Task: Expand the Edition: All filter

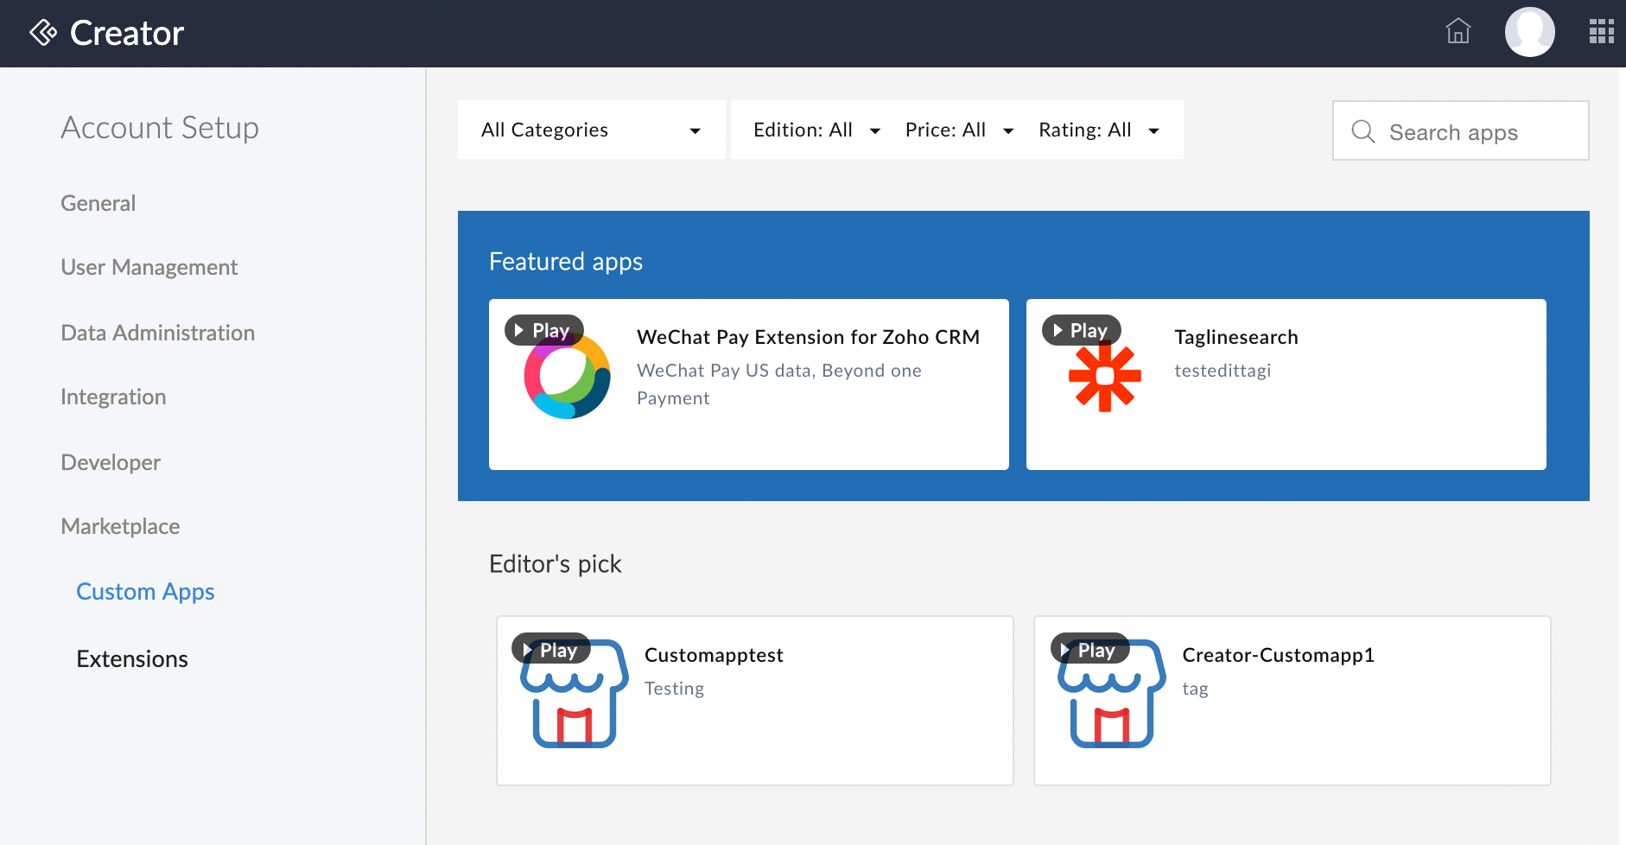Action: [x=816, y=130]
